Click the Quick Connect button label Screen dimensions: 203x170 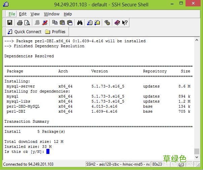tap(28, 32)
